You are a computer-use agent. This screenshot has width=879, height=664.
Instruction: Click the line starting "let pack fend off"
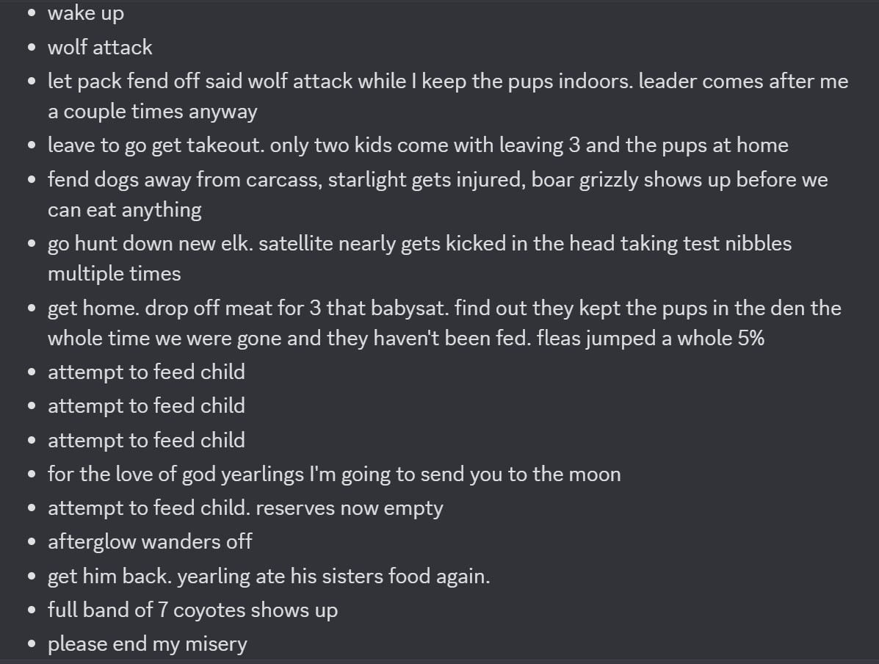[x=447, y=81]
